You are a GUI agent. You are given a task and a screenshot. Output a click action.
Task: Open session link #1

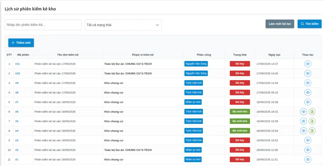(x=17, y=159)
